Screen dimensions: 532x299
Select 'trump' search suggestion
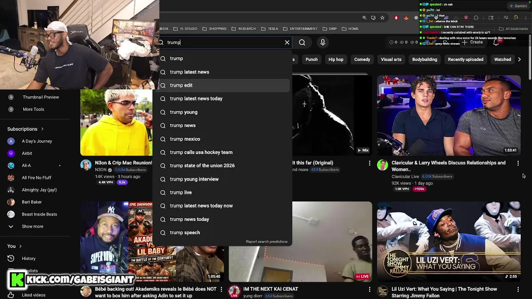click(x=222, y=59)
